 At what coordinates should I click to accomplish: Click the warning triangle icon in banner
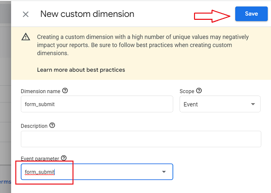[26, 37]
